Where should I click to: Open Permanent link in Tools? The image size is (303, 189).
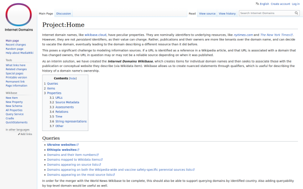coord(15,82)
